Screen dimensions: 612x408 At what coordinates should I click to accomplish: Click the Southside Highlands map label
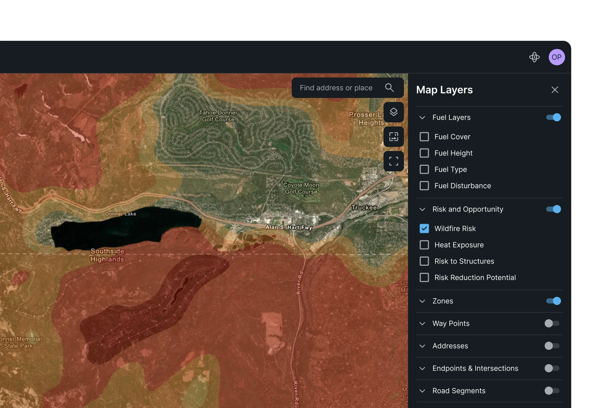click(107, 255)
